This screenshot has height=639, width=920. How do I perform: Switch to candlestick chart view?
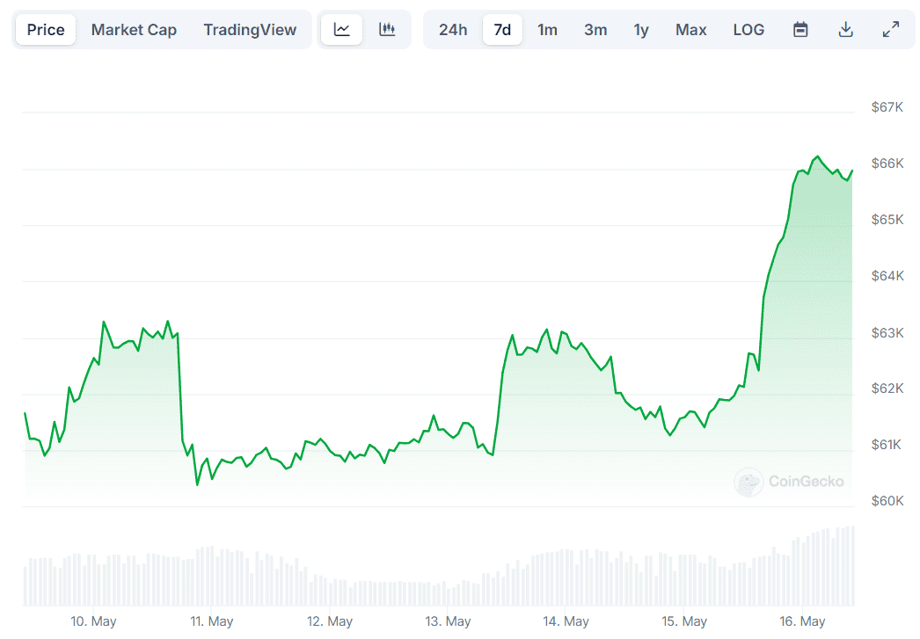pos(387,30)
